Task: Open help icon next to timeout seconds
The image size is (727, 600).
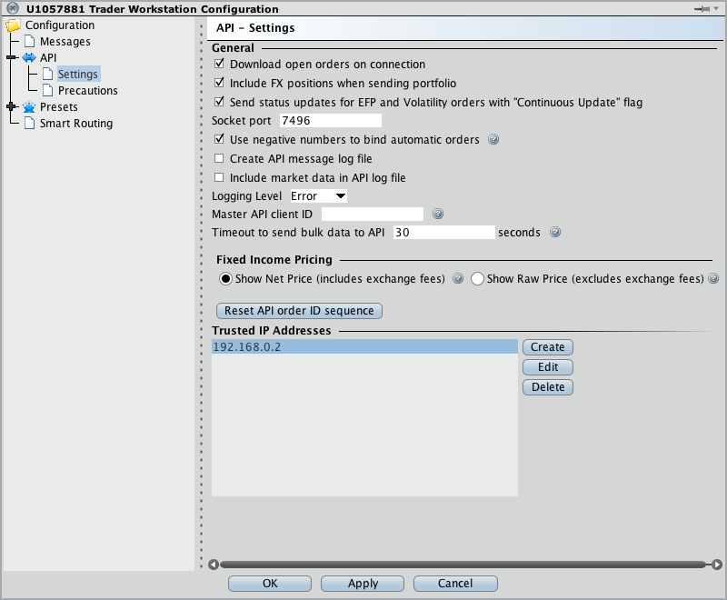Action: [x=555, y=232]
